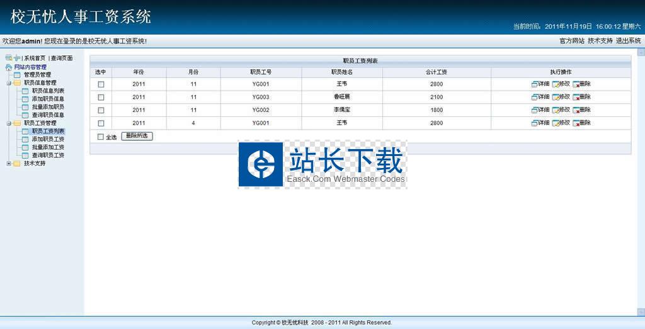The height and width of the screenshot is (329, 645).
Task: Edit YG003 鲁旺展 salary via 修改
Action: pos(561,97)
